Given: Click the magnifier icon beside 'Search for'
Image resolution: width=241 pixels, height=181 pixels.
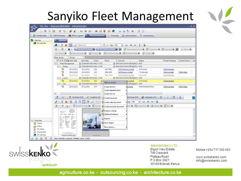Looking at the screenshot, I should point(75,45).
